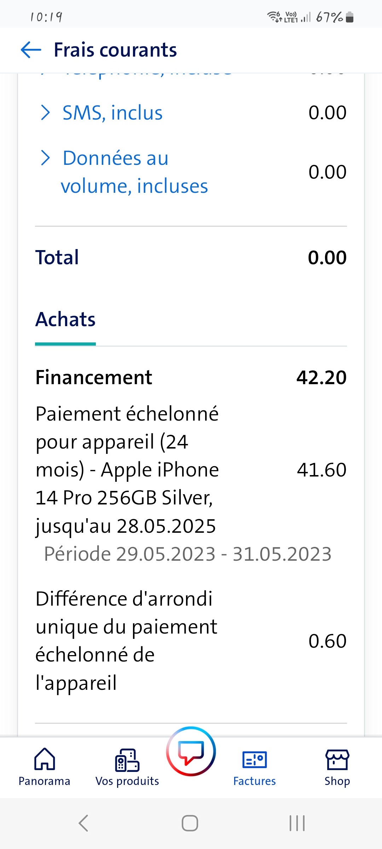Viewport: 382px width, 849px height.
Task: Tap the Différence d'arrondi entry
Action: click(x=126, y=641)
